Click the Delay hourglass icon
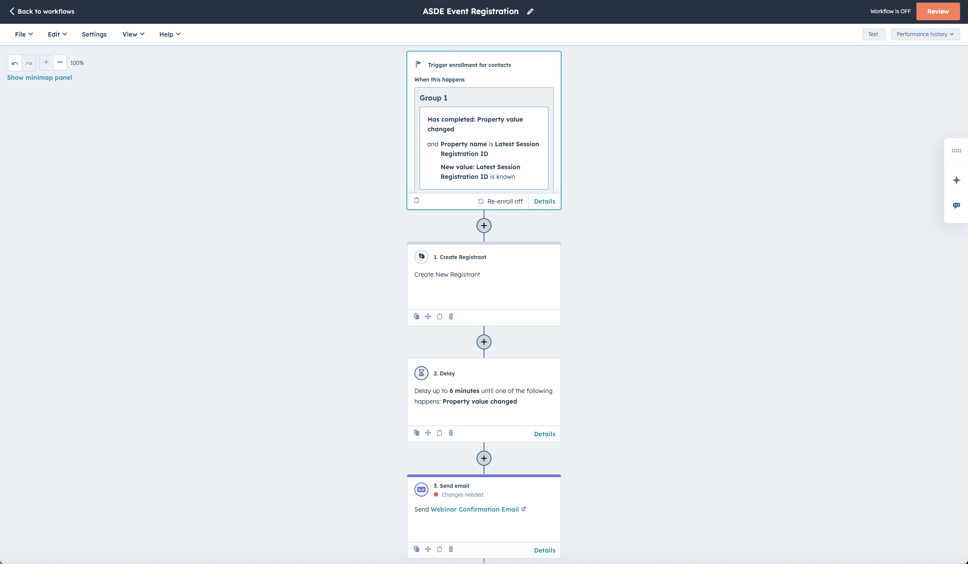This screenshot has height=564, width=968. [421, 373]
